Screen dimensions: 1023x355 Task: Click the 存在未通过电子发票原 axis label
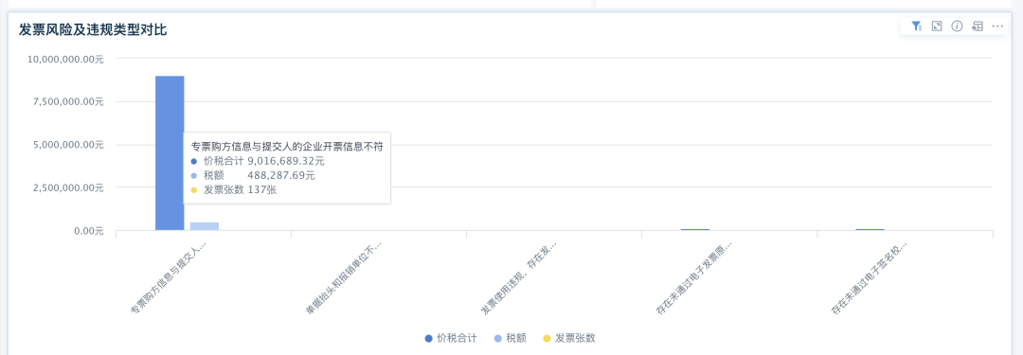pyautogui.click(x=694, y=278)
